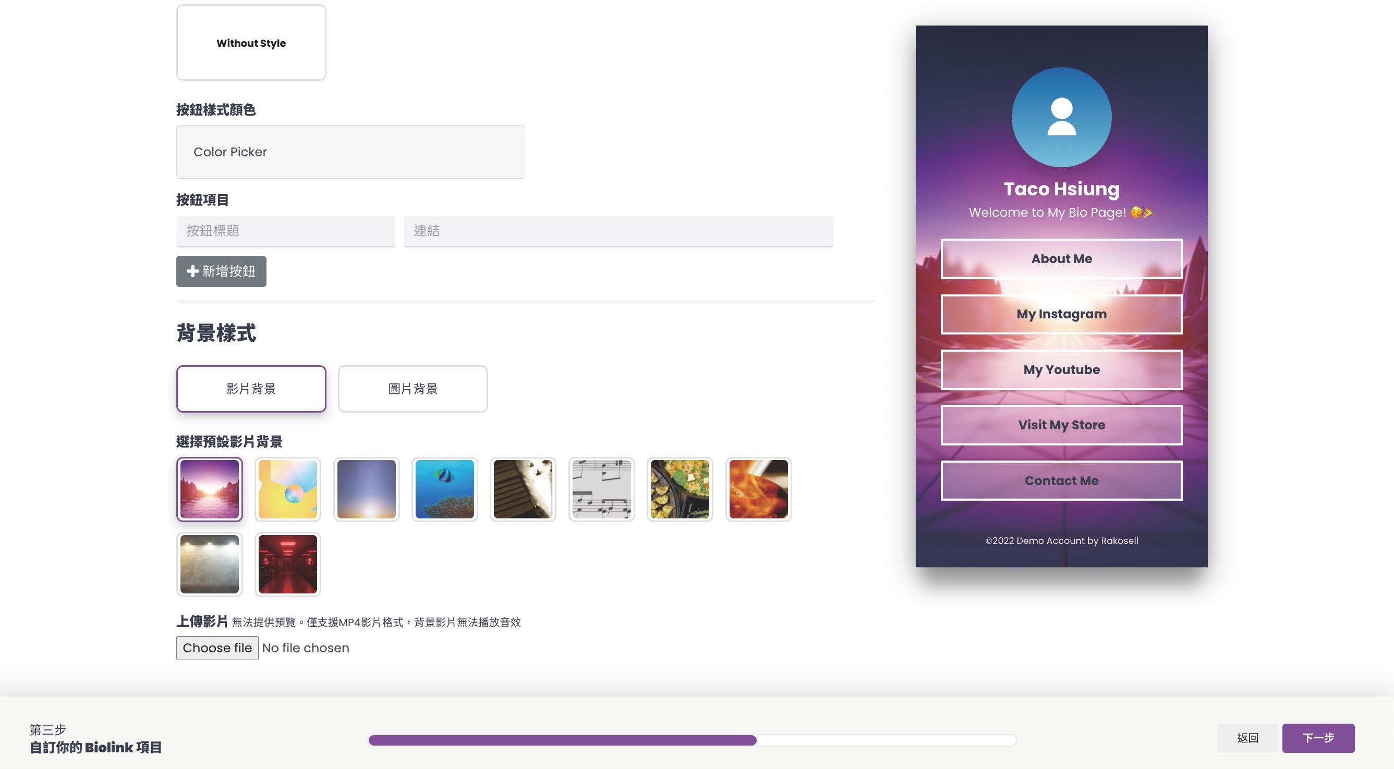The width and height of the screenshot is (1394, 769).
Task: Click the 'Welcome to My Bio Page!' text
Action: pos(1047,213)
